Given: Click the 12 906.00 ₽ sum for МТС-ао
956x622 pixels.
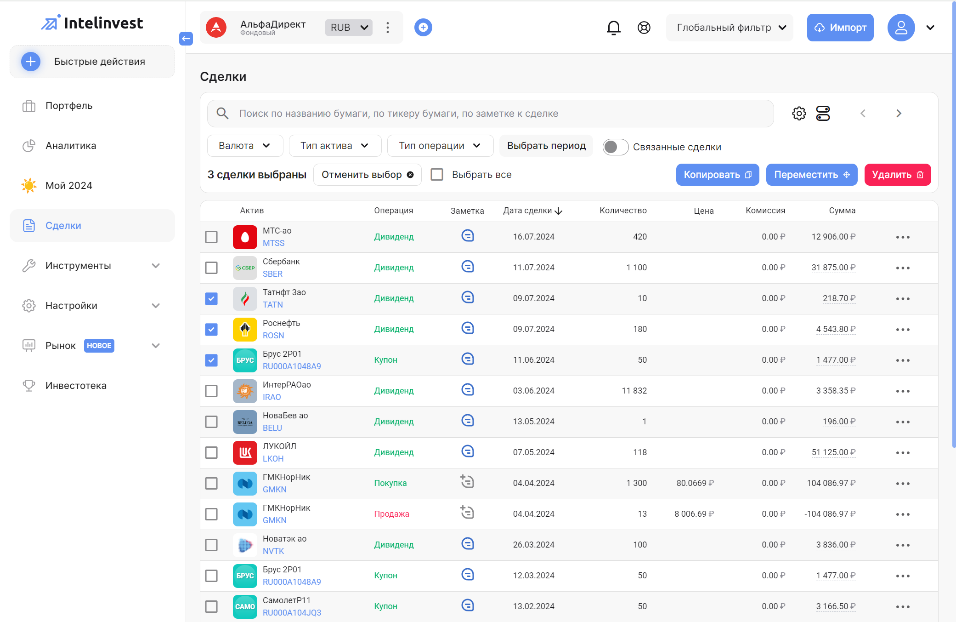Looking at the screenshot, I should pos(833,237).
